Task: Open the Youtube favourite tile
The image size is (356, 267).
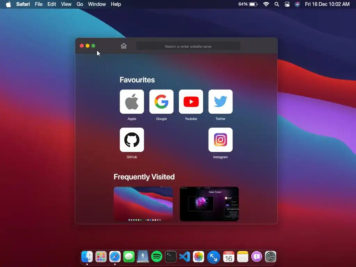Action: click(x=191, y=102)
